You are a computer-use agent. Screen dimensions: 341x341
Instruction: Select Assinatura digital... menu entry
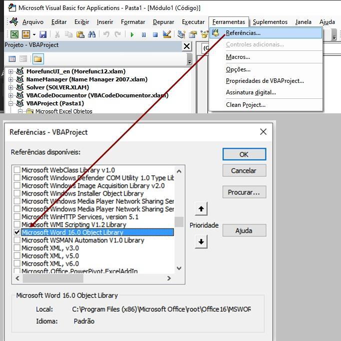pos(265,92)
